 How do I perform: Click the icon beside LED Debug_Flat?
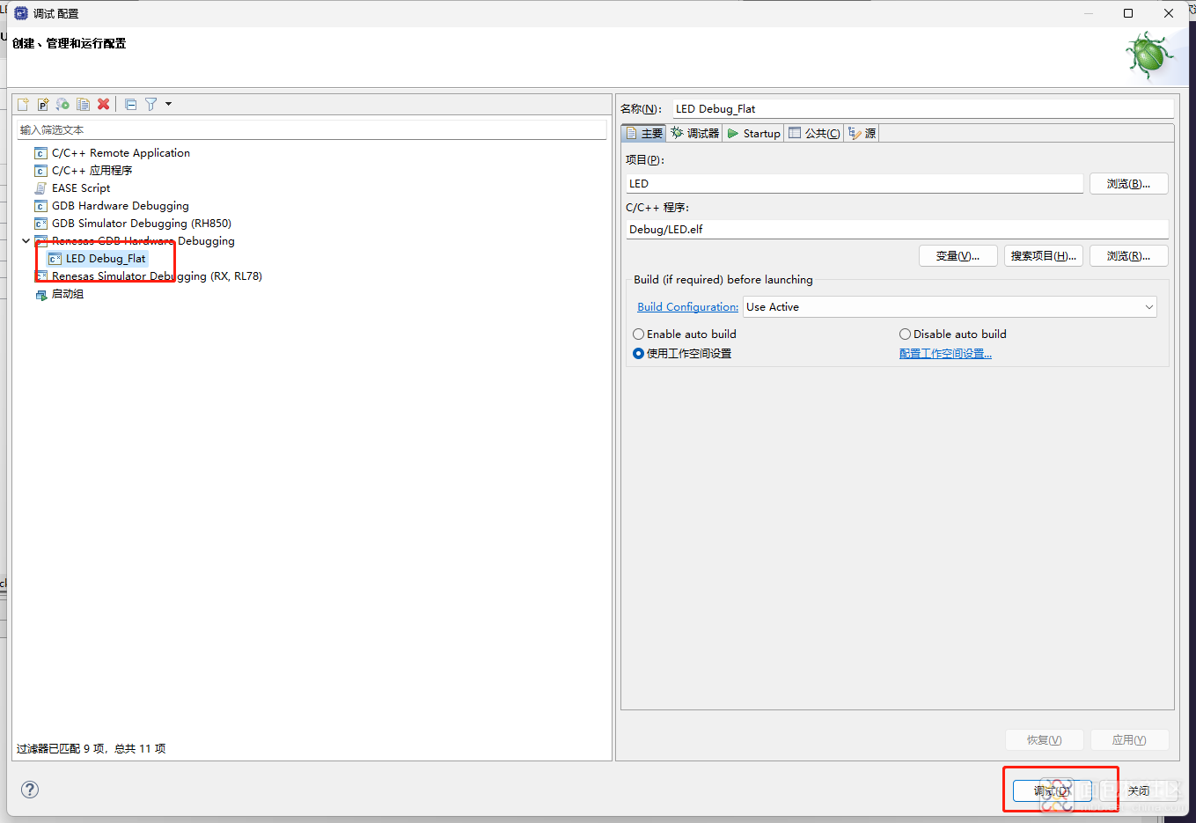coord(55,259)
